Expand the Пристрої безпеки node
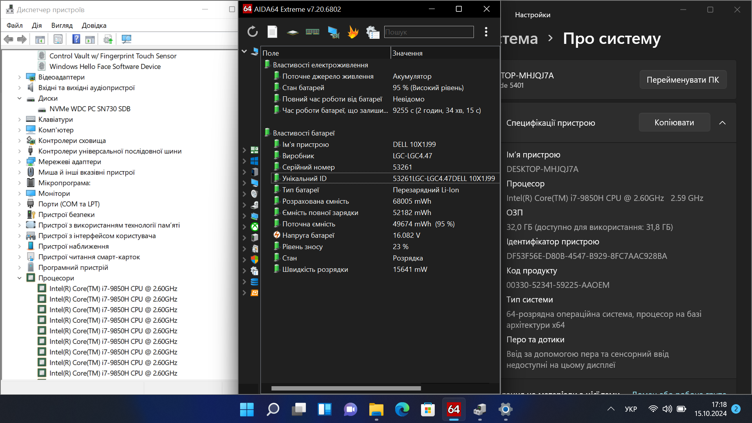752x423 pixels. click(x=20, y=215)
